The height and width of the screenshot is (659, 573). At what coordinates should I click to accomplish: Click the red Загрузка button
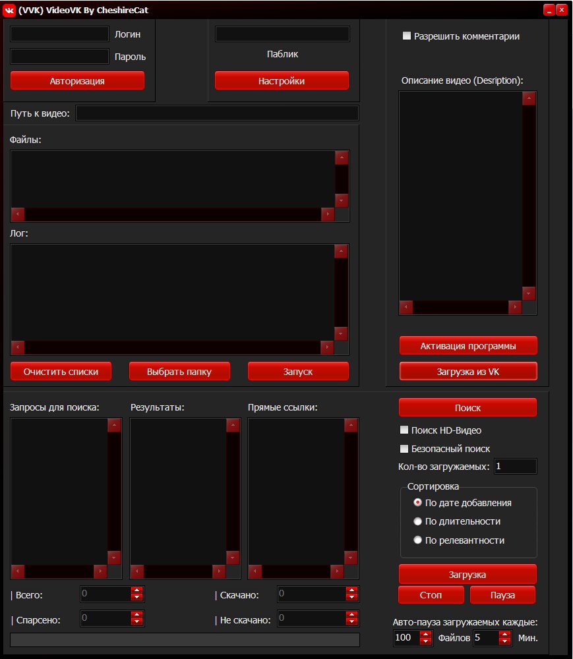click(467, 575)
